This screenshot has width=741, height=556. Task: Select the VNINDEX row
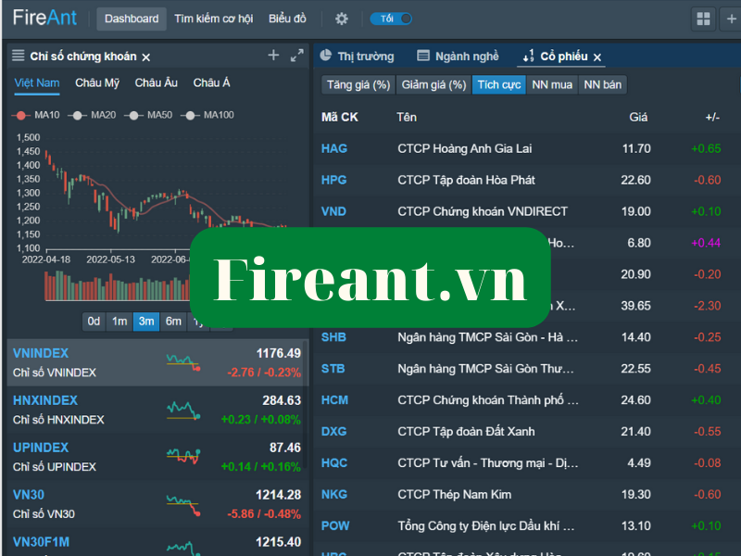157,362
